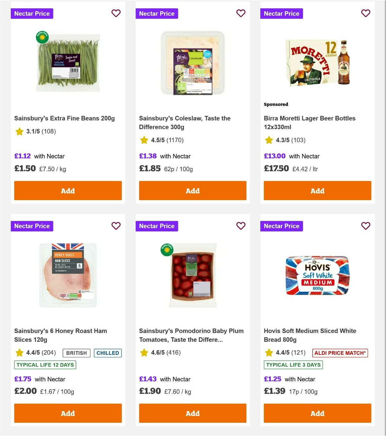Screen dimensions: 386x436
Task: Add Sainsbury's Coleslaw to the basket
Action: (x=192, y=191)
